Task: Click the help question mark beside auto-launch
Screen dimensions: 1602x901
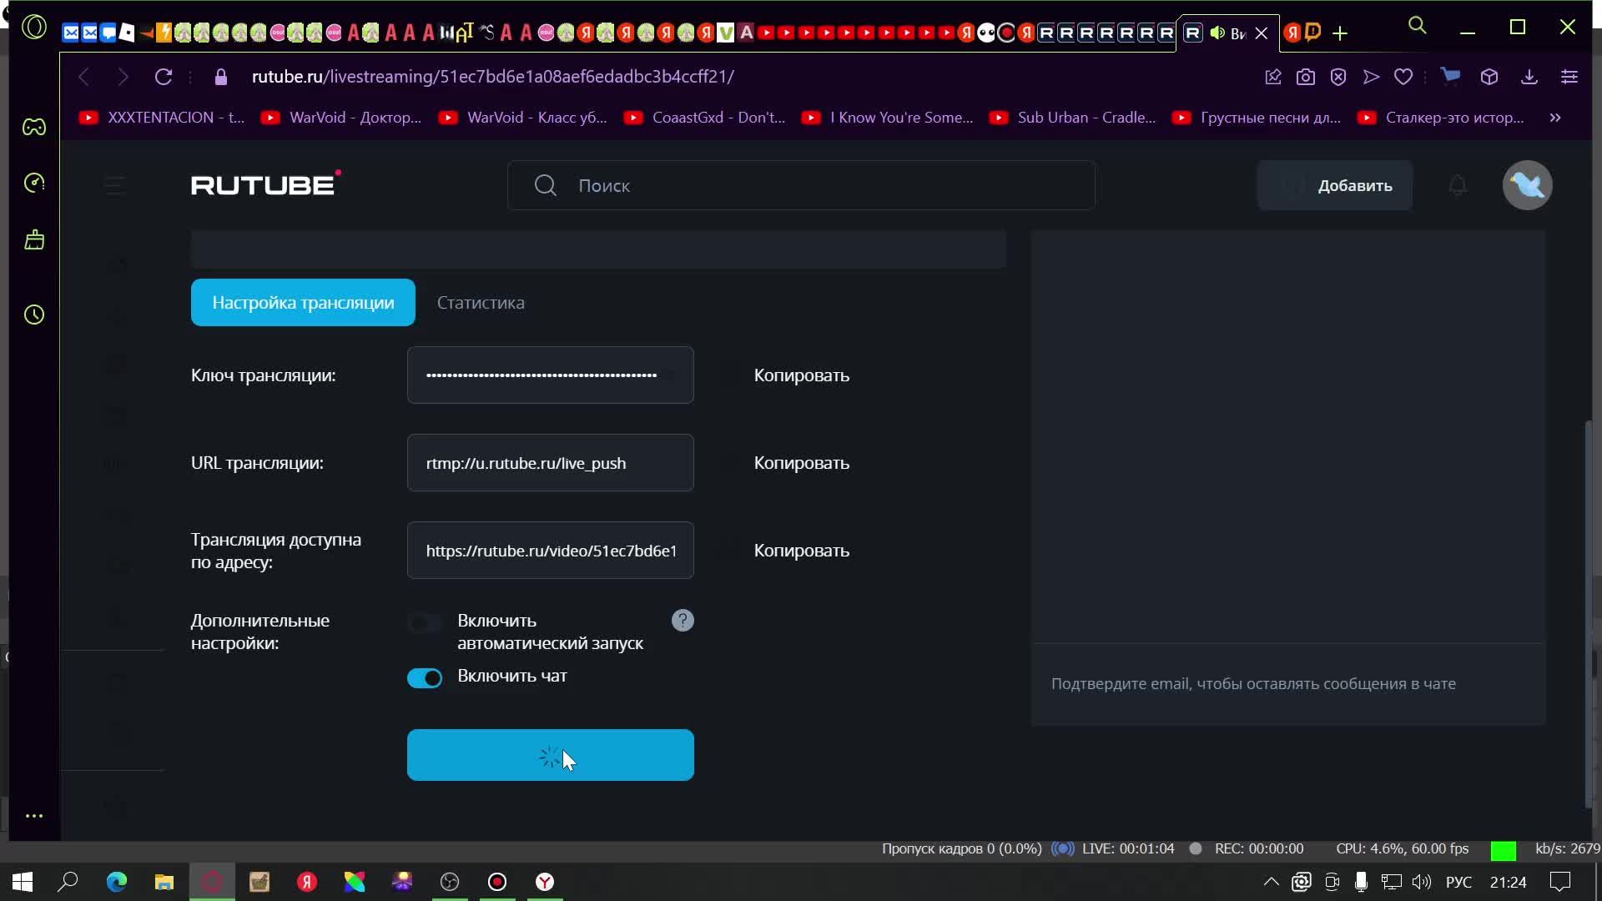Action: [683, 621]
